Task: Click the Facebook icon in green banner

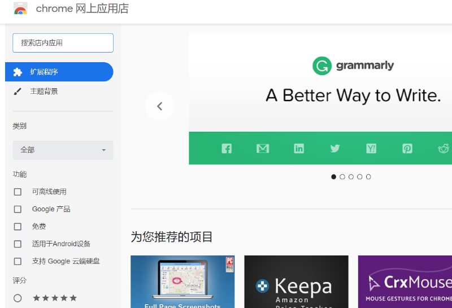Action: (227, 149)
